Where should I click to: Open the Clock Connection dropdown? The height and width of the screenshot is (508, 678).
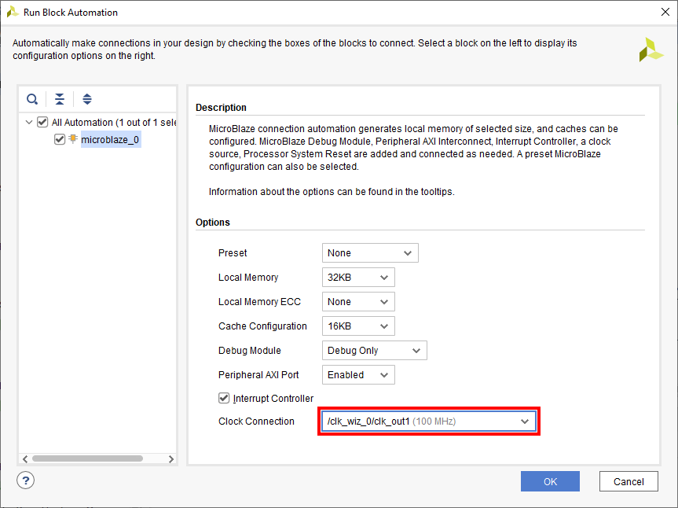tap(429, 421)
